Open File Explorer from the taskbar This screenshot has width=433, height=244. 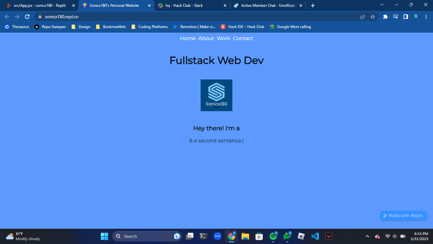click(245, 236)
